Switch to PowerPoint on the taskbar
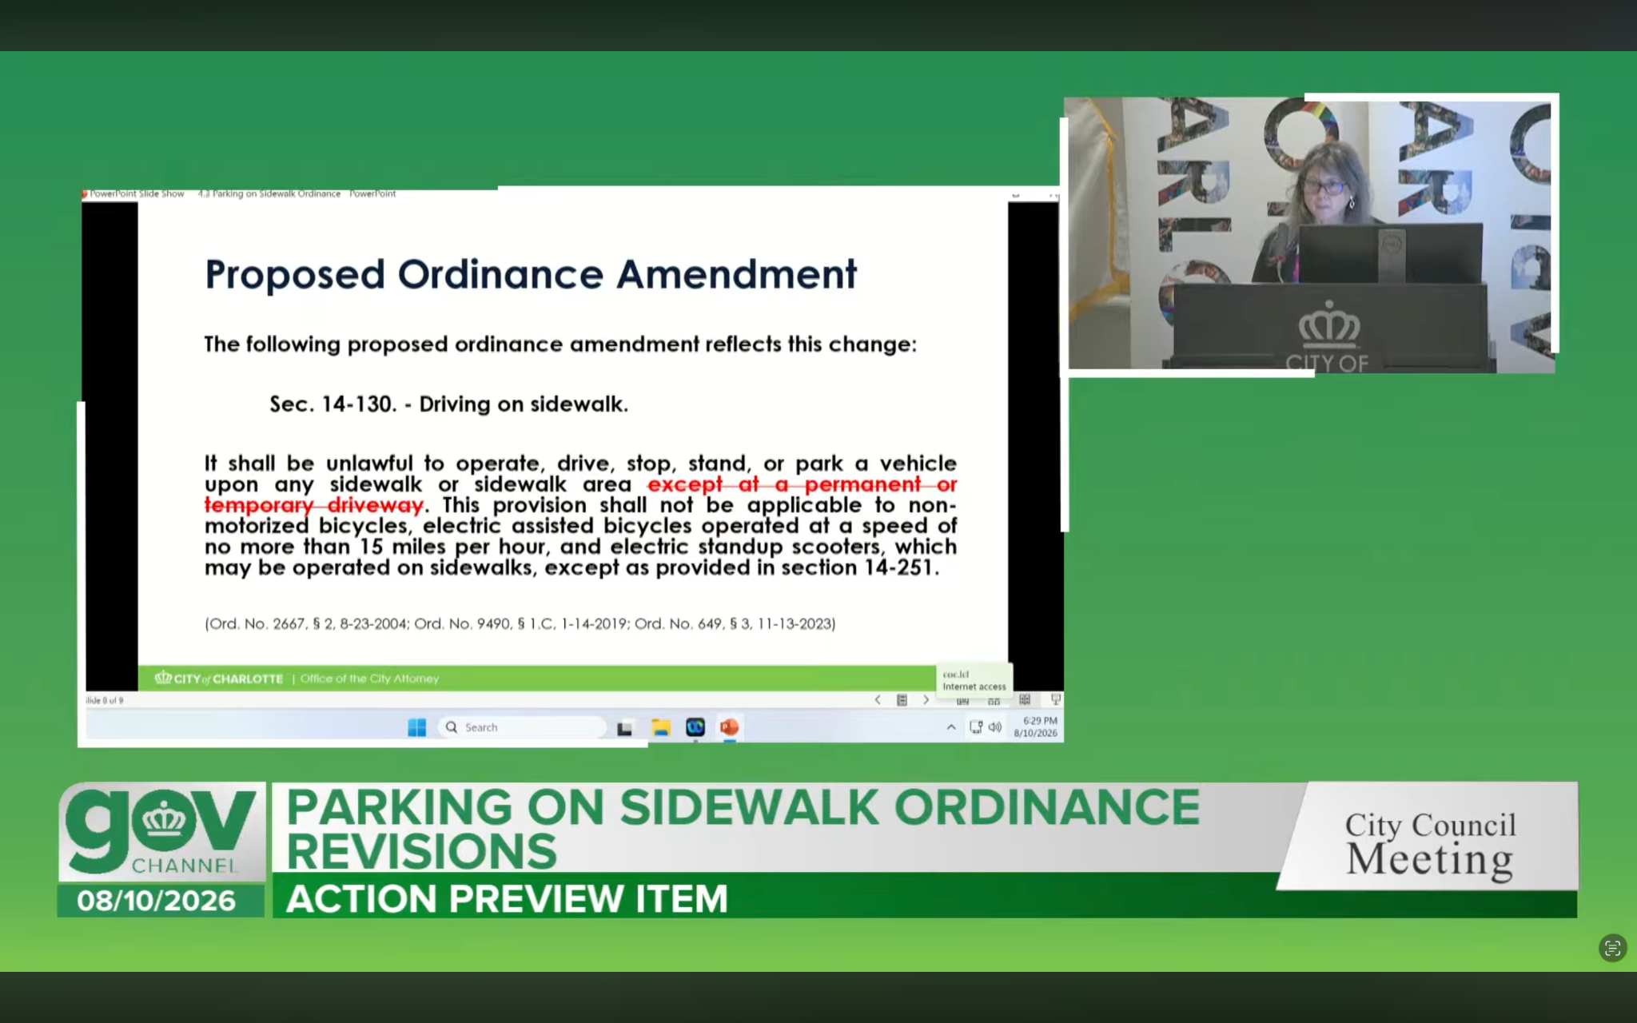This screenshot has width=1637, height=1023. pos(730,727)
